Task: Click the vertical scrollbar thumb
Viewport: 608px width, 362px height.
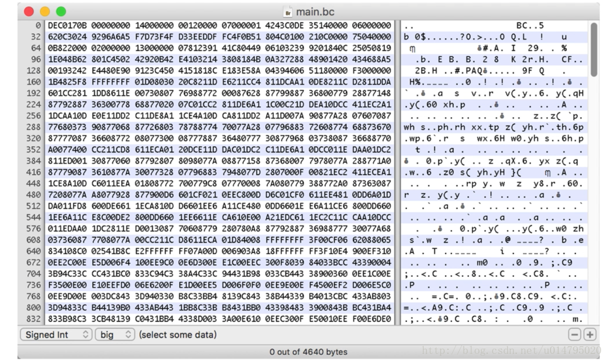Action: pyautogui.click(x=594, y=49)
